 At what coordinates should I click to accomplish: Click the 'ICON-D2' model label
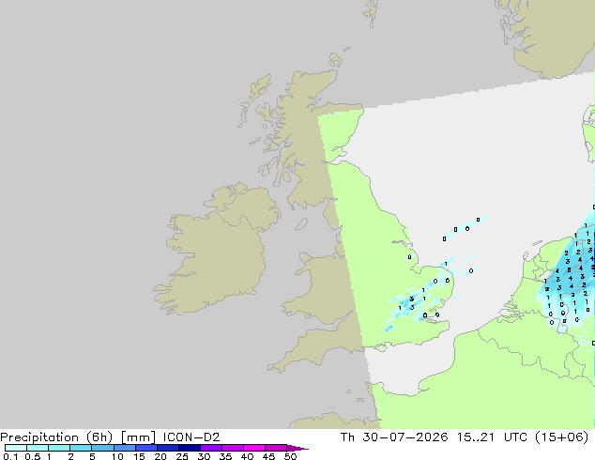[191, 437]
